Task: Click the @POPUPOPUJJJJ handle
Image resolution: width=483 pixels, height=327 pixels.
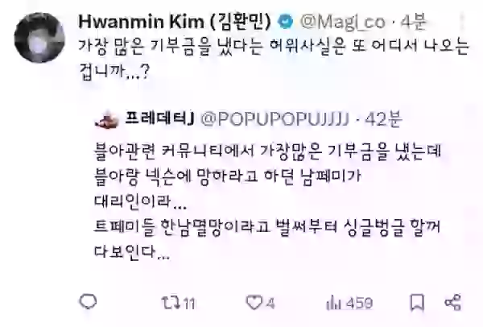Action: tap(275, 119)
